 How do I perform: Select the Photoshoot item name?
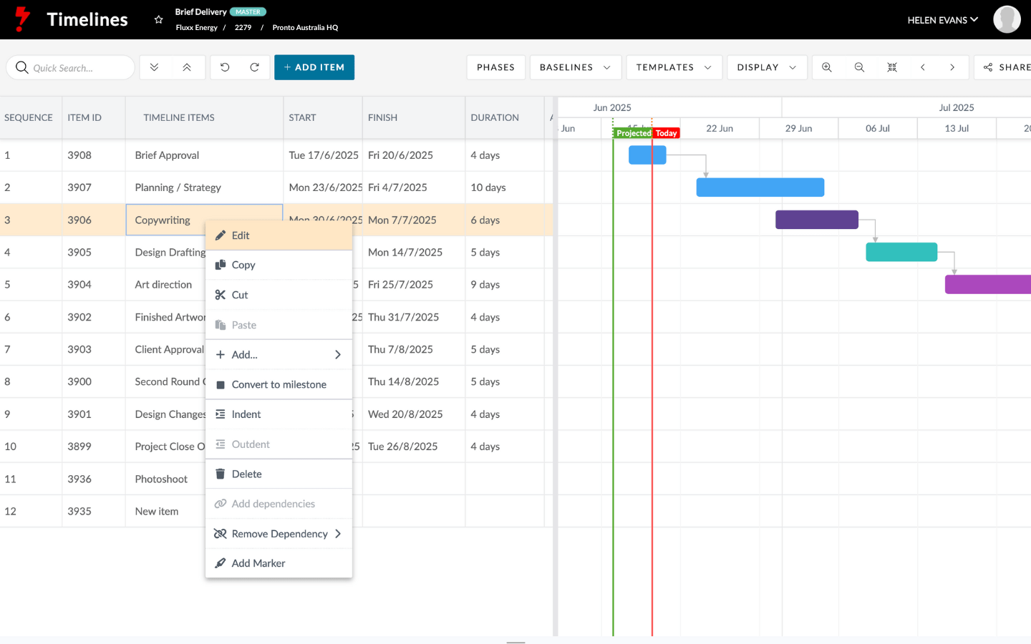coord(161,479)
